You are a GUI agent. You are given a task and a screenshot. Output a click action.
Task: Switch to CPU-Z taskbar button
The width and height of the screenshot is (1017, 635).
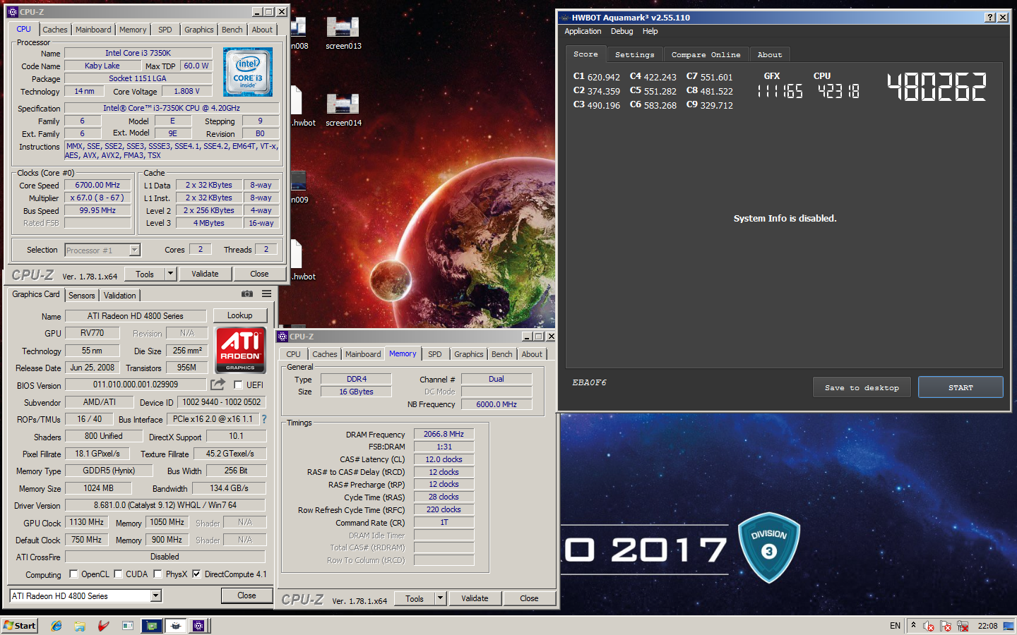(198, 626)
